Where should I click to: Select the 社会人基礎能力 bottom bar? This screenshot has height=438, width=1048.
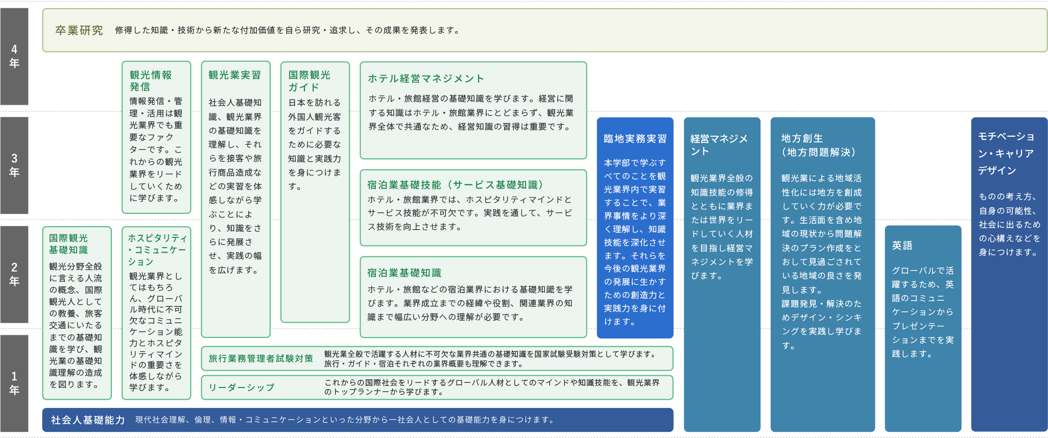point(358,420)
